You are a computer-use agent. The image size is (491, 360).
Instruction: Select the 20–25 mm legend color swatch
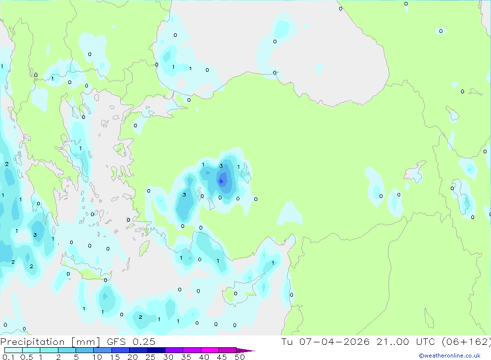138,350
